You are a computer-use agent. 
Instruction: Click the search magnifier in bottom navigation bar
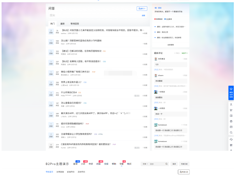coord(166,164)
